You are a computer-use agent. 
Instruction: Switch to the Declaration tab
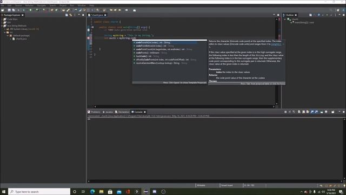click(x=122, y=112)
